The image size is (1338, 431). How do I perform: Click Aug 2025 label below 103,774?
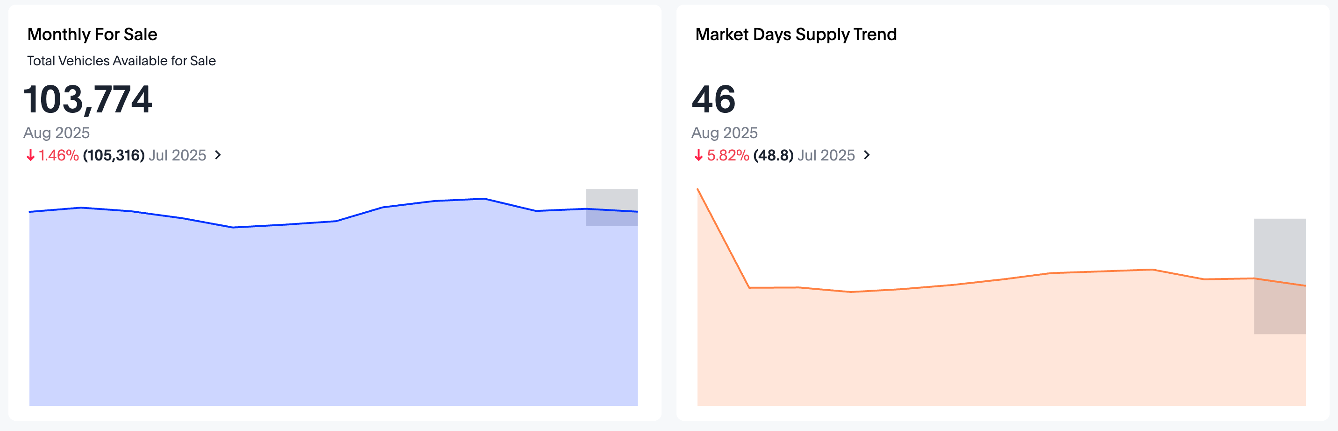[x=57, y=133]
